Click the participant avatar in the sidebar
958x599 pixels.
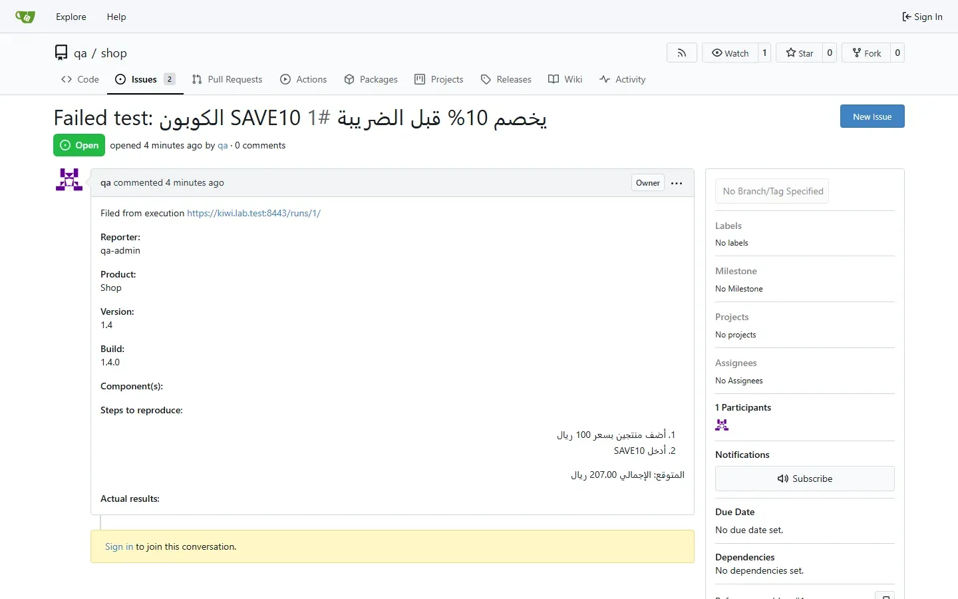(722, 425)
